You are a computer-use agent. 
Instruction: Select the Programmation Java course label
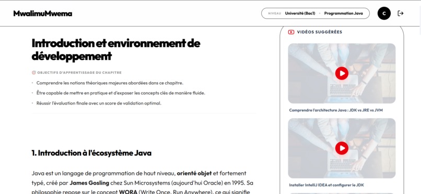pyautogui.click(x=343, y=14)
